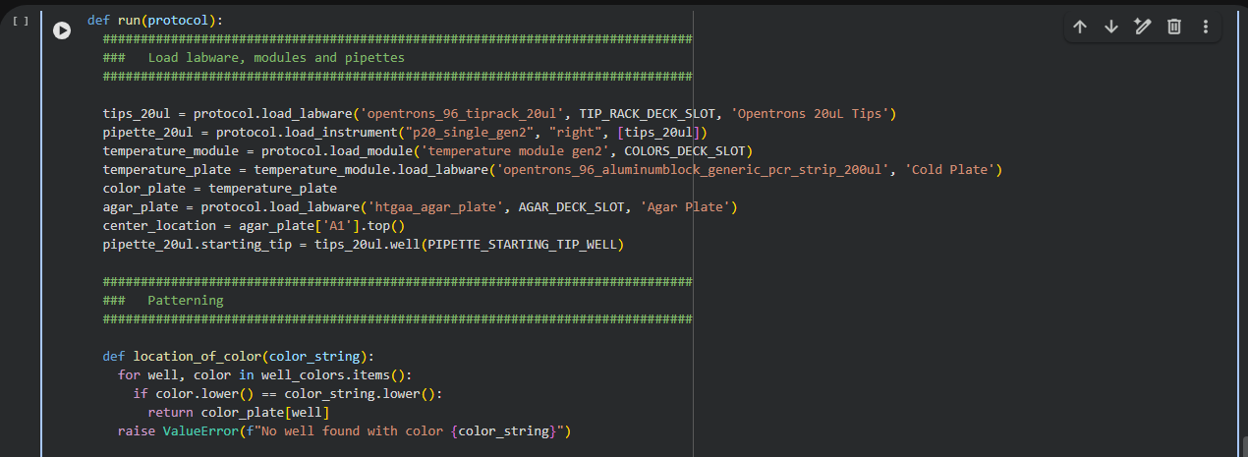Move the cell up using arrow icon

[1080, 28]
